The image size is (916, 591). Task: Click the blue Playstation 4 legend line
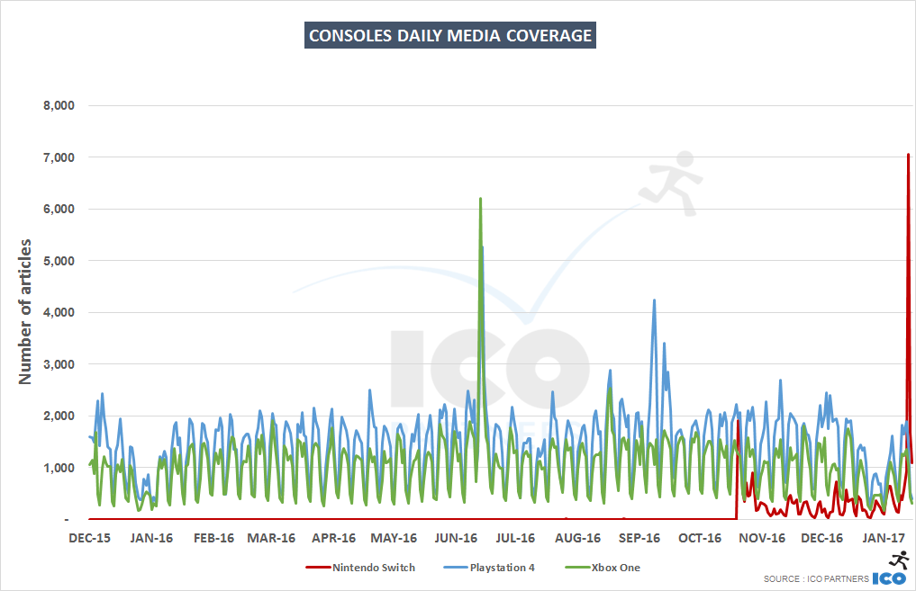tap(446, 568)
